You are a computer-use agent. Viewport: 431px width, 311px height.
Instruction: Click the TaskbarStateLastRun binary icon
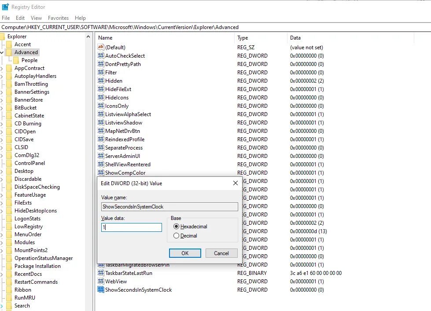(x=101, y=273)
